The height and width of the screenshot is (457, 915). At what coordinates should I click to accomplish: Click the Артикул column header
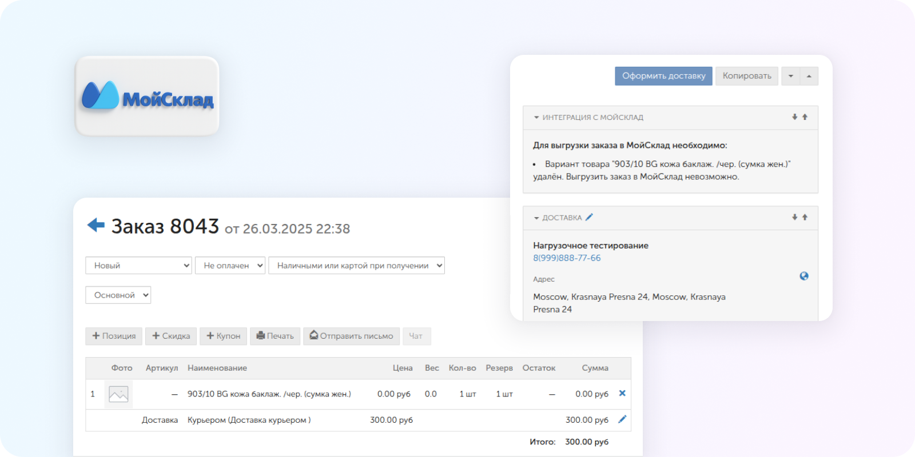pos(162,368)
